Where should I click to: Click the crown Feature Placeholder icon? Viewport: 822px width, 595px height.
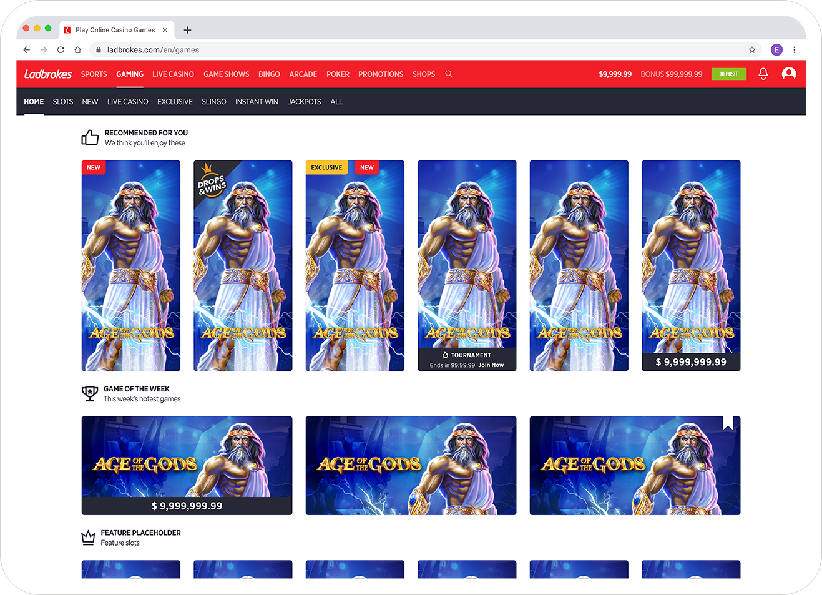click(x=89, y=537)
